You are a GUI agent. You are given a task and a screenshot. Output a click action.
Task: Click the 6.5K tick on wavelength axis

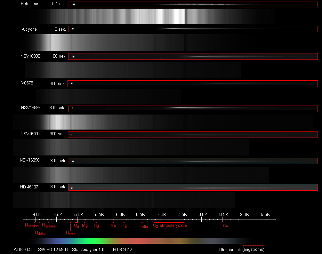tap(141, 219)
